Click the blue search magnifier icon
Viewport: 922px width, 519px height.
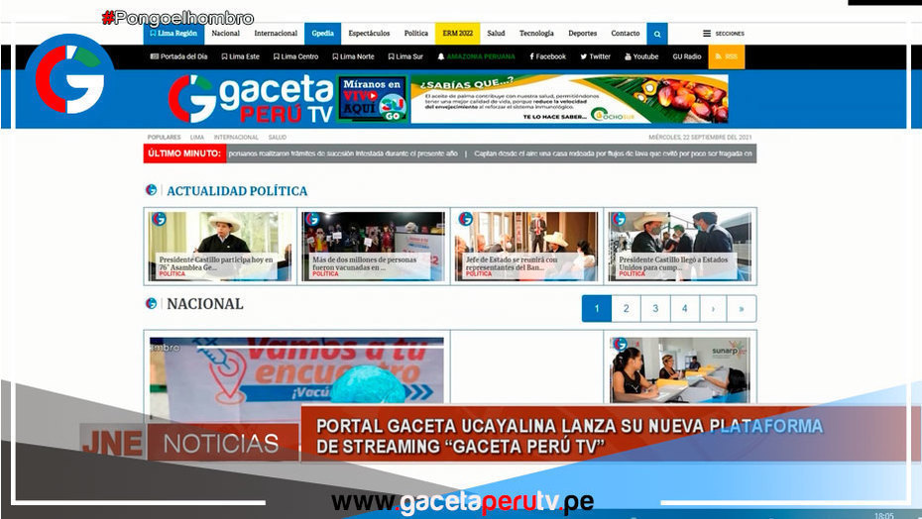pyautogui.click(x=657, y=34)
